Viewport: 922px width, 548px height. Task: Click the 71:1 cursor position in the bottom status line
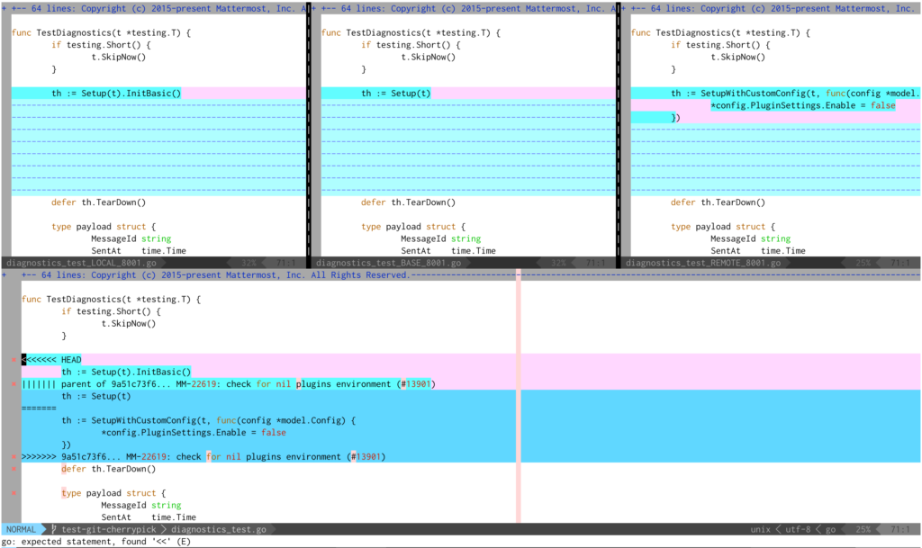(899, 529)
